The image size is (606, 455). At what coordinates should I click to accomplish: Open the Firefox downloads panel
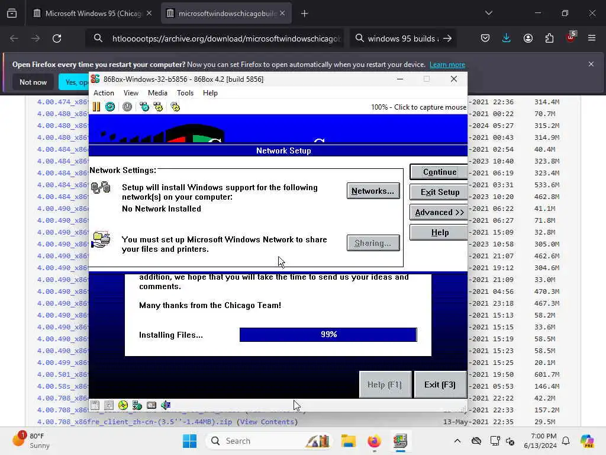click(x=507, y=39)
